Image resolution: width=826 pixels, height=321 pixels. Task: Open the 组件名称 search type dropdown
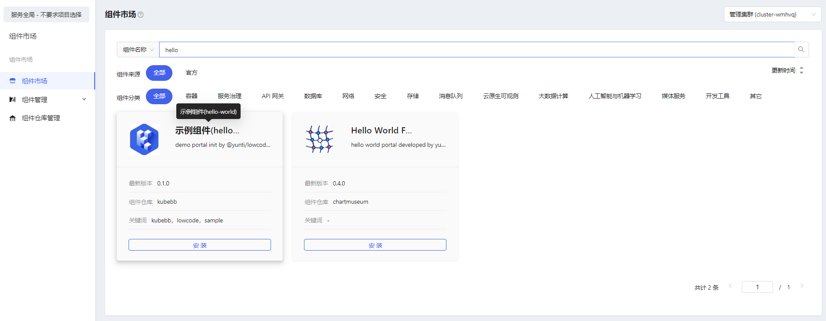[138, 50]
